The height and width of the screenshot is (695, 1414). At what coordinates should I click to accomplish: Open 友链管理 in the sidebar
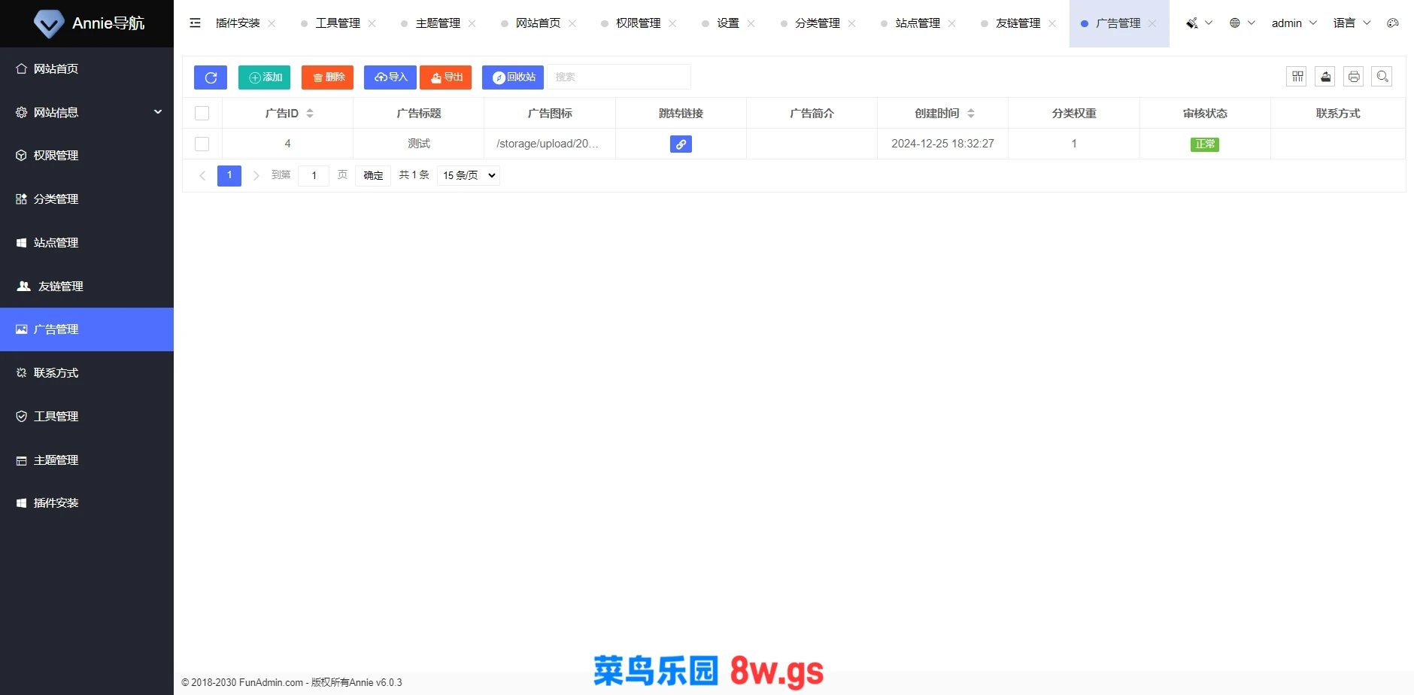(x=60, y=287)
